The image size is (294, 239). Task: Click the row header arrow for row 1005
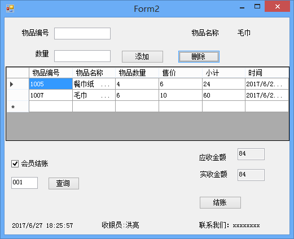(x=17, y=84)
